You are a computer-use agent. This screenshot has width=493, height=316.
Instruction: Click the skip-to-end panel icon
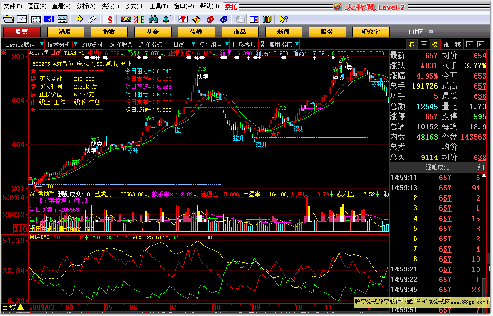click(481, 45)
